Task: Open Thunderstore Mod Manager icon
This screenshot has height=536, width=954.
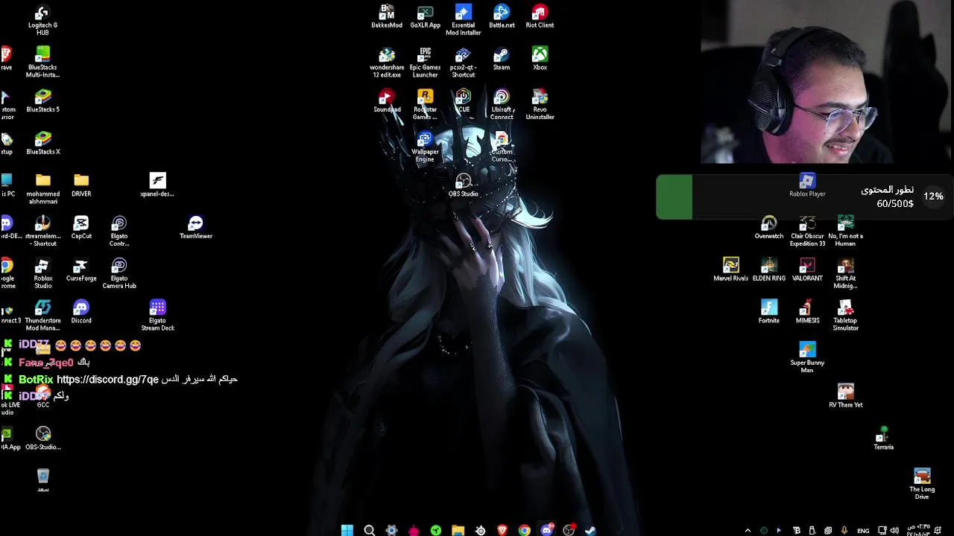Action: tap(42, 316)
